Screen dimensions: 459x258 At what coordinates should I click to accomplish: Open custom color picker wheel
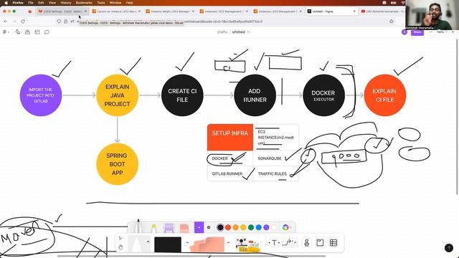pyautogui.click(x=285, y=227)
